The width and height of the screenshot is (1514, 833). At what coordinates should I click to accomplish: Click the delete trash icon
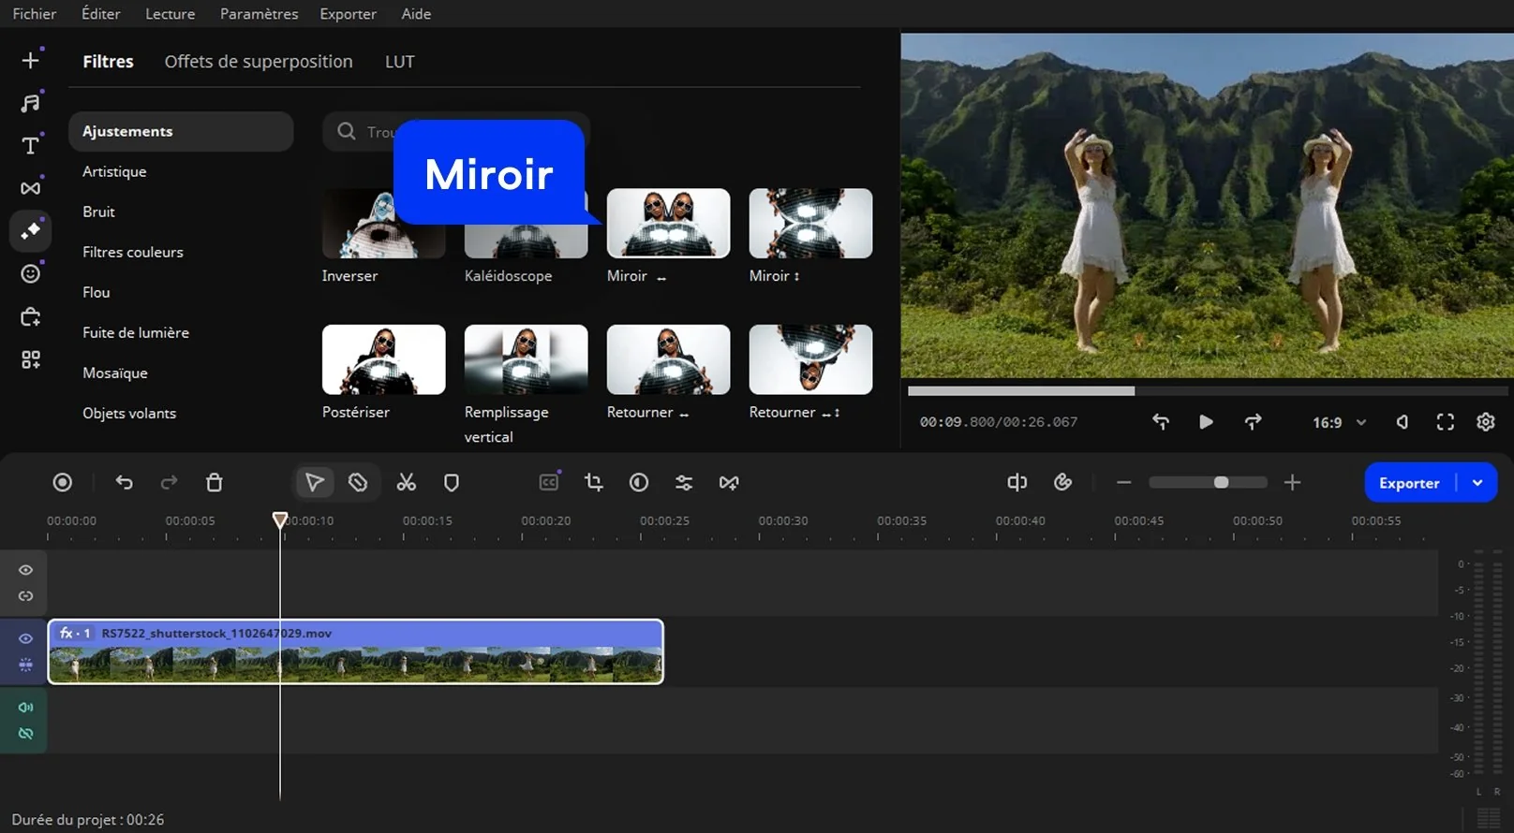coord(214,483)
